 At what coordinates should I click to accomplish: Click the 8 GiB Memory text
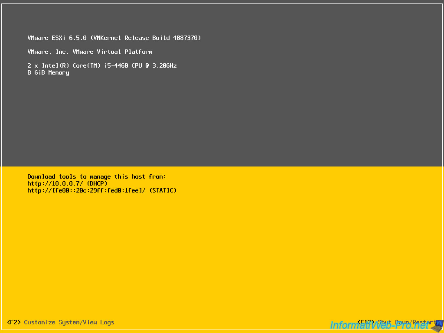click(48, 73)
